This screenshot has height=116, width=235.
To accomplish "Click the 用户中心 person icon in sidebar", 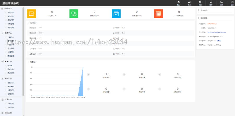I will click(x=2, y=79).
